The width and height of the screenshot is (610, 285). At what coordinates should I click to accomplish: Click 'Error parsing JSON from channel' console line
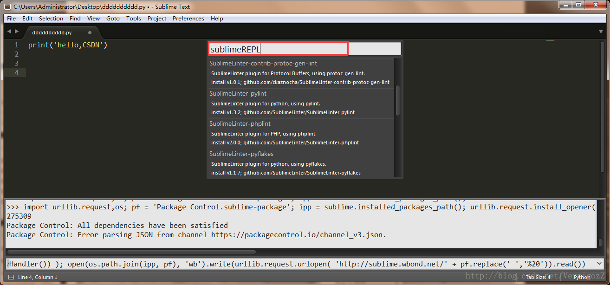[196, 235]
